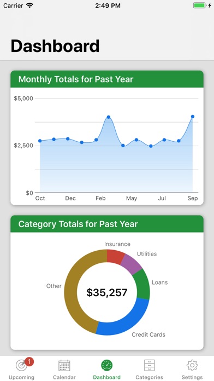Screen dimensions: 214x381
Task: Open the Settings gear icon
Action: coord(192,365)
